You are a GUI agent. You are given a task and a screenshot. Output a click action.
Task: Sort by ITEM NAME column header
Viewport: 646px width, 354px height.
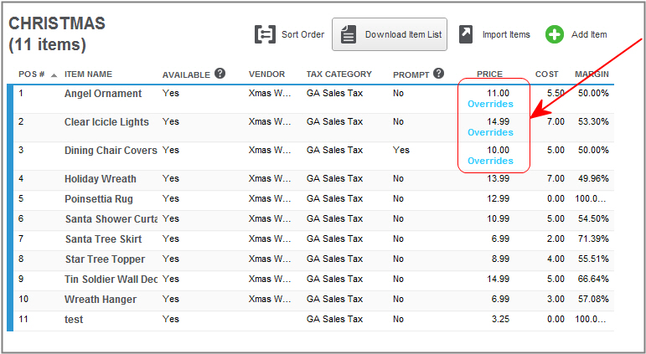click(x=88, y=74)
